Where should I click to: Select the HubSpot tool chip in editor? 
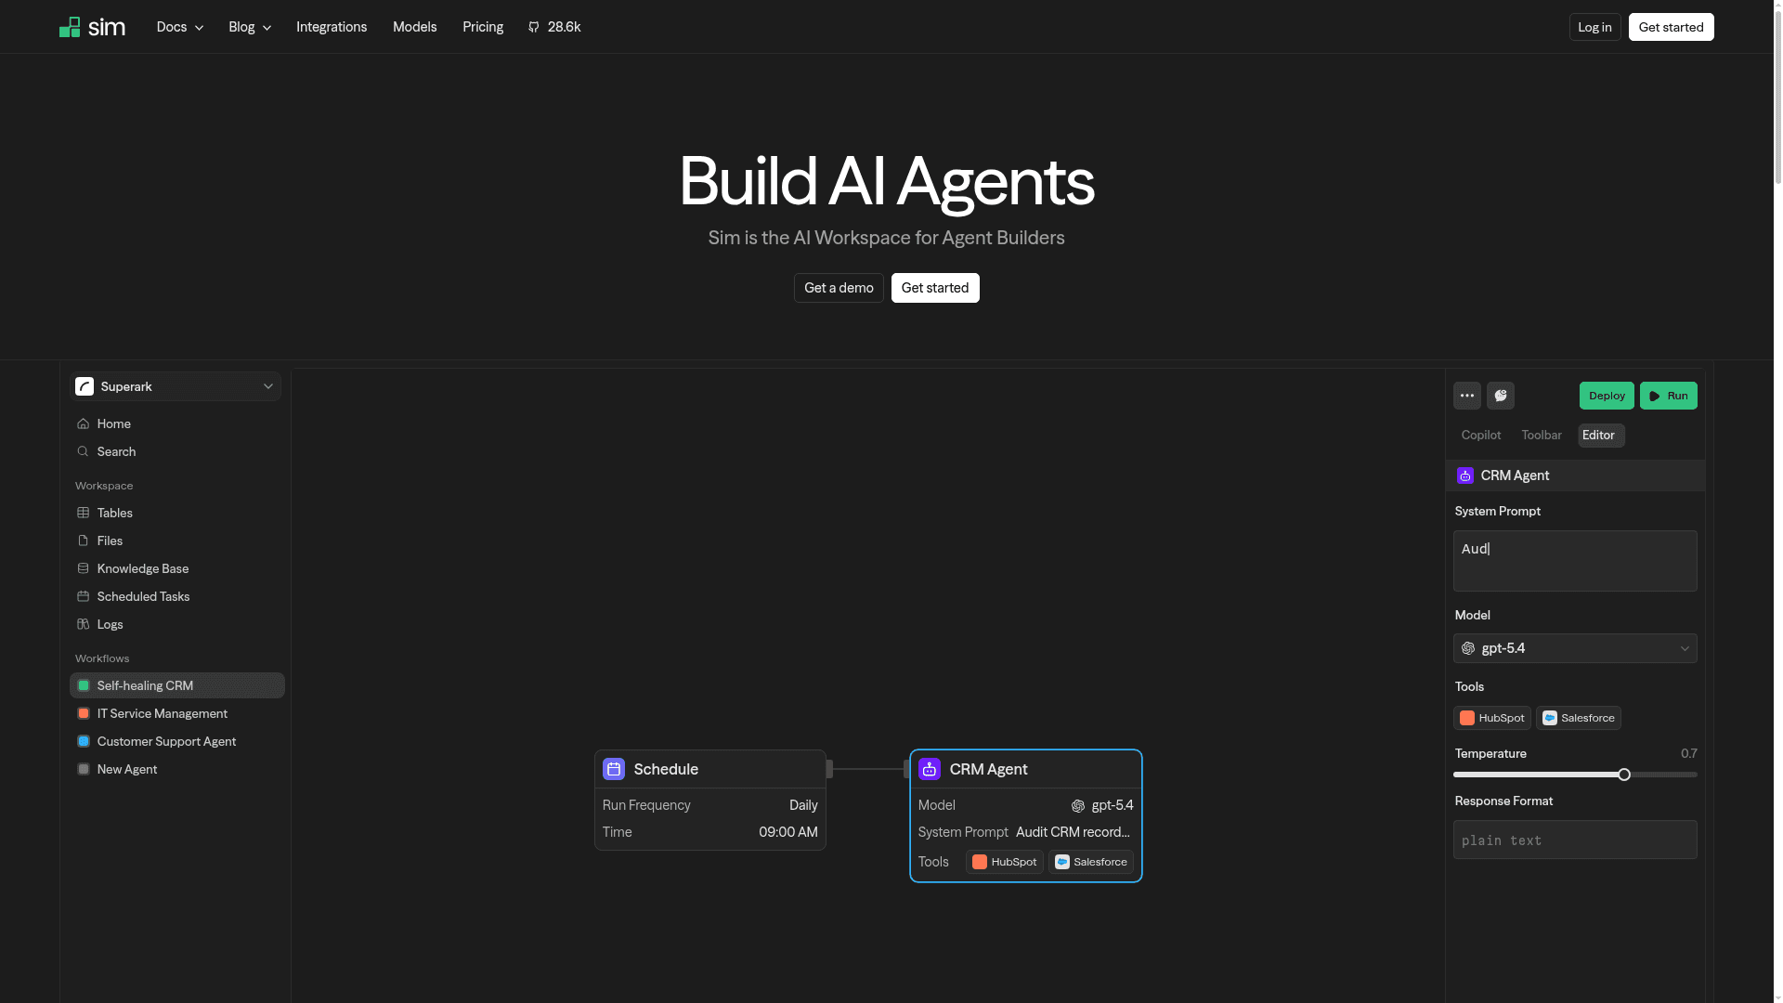(1491, 718)
